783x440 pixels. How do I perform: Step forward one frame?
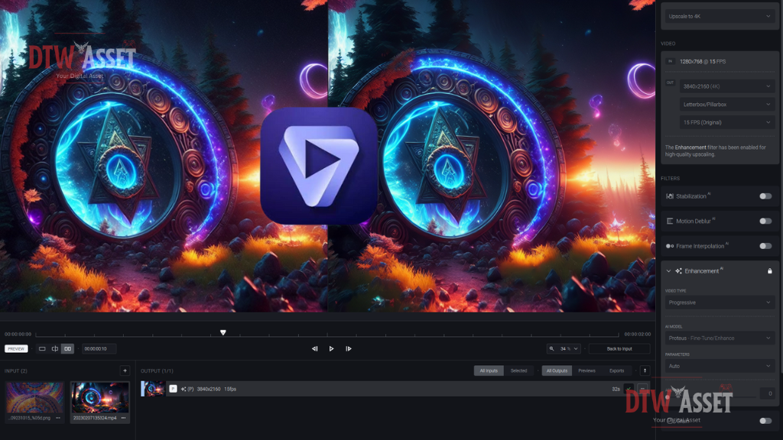[x=349, y=348]
